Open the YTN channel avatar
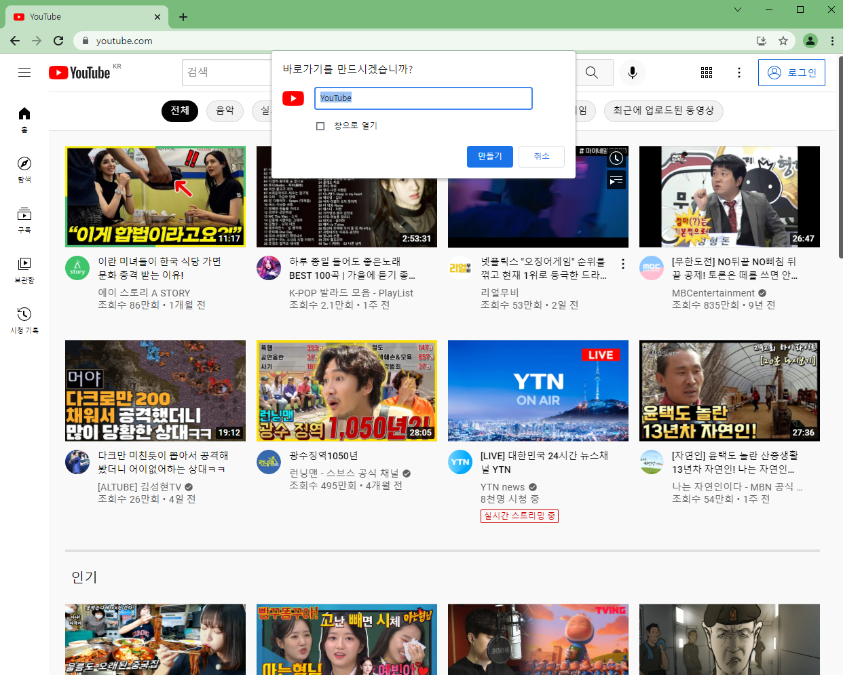Viewport: 843px width, 675px height. click(x=460, y=462)
